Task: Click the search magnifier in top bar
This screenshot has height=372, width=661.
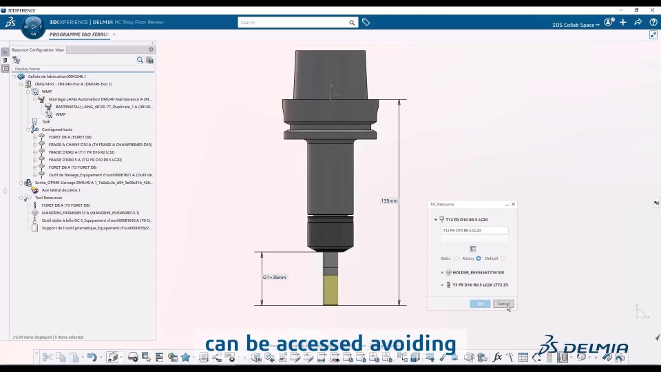Action: click(x=352, y=22)
